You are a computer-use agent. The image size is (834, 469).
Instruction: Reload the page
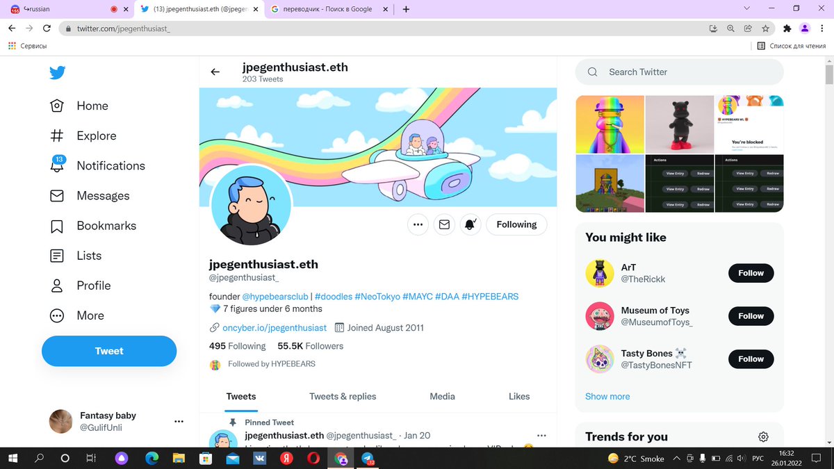pyautogui.click(x=47, y=28)
